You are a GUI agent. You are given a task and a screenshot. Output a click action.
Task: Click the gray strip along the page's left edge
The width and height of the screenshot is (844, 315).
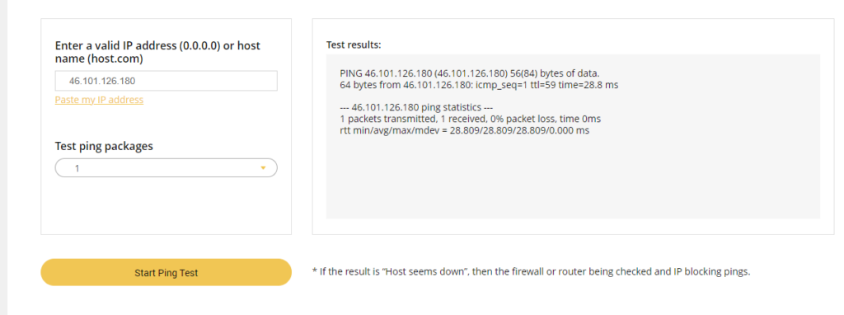tap(3, 157)
